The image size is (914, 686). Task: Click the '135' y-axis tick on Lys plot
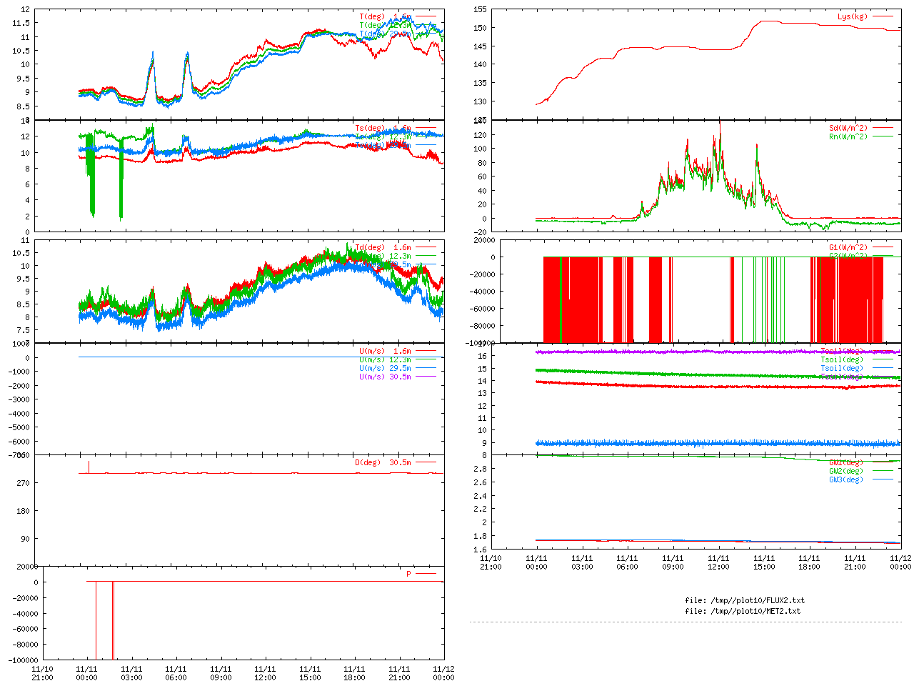pos(480,83)
